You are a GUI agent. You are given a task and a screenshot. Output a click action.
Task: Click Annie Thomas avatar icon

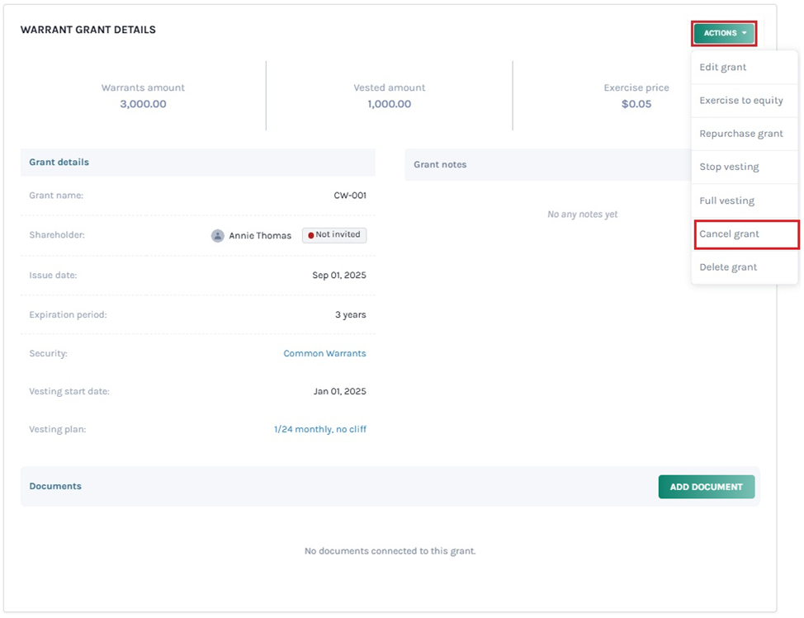(x=218, y=235)
